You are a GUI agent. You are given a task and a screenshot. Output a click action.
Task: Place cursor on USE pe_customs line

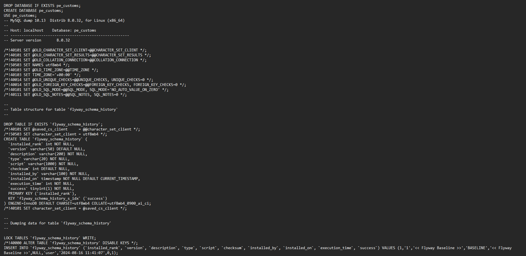point(20,15)
